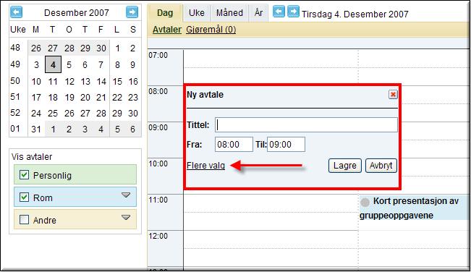Toggle the Personlig checkbox
Image resolution: width=471 pixels, height=272 pixels.
pyautogui.click(x=24, y=175)
